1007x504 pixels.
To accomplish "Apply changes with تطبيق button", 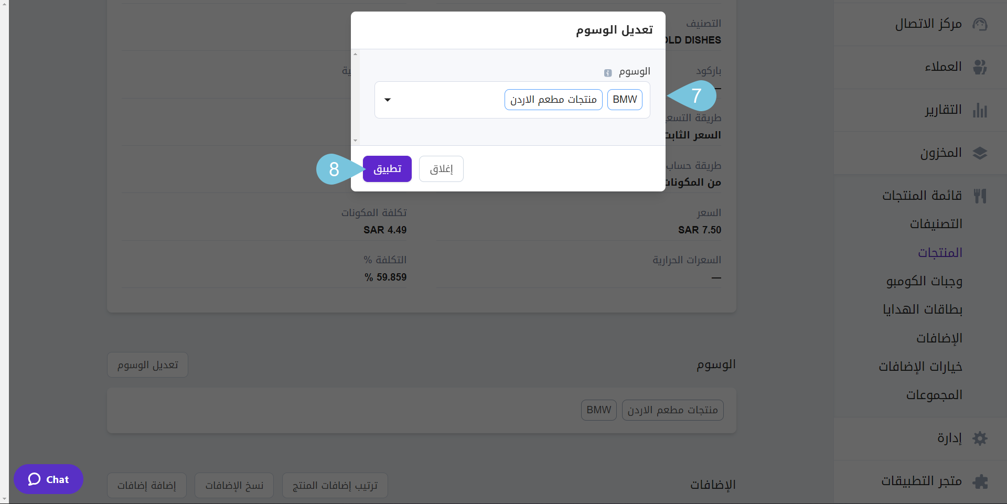I will click(x=387, y=169).
